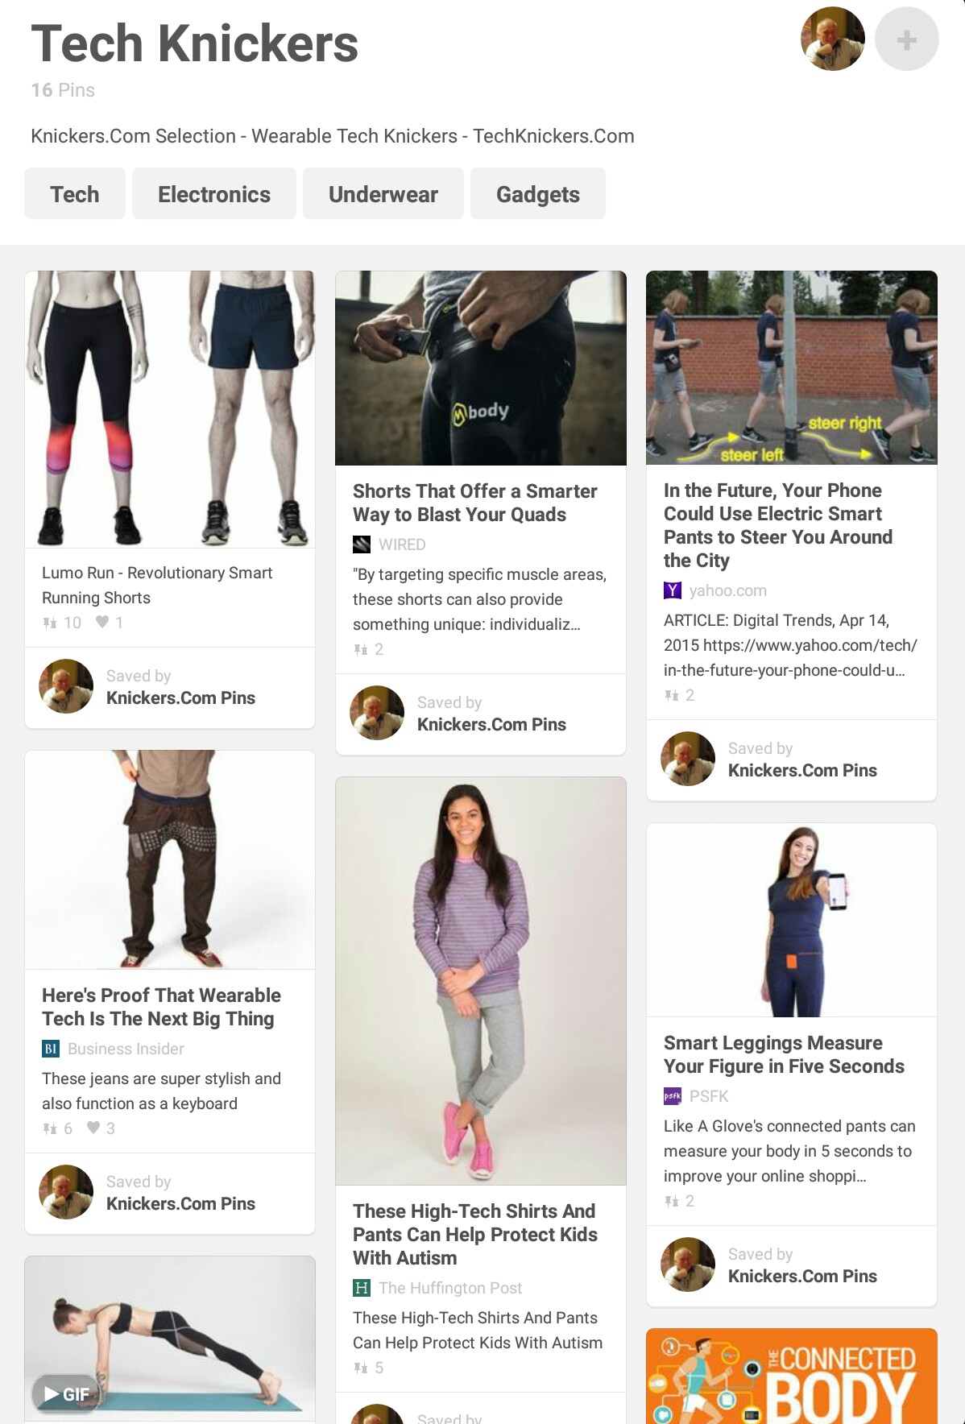Image resolution: width=965 pixels, height=1424 pixels.
Task: Open the Lumo Run shorts pin image
Action: point(170,409)
